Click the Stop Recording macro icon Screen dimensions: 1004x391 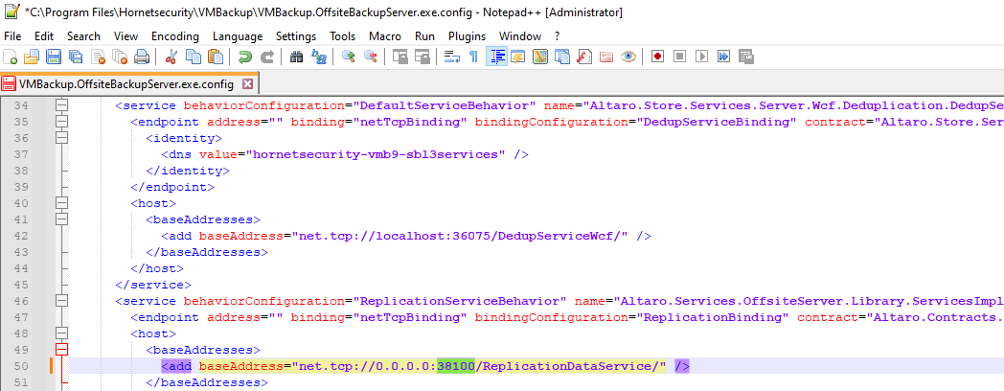click(680, 57)
